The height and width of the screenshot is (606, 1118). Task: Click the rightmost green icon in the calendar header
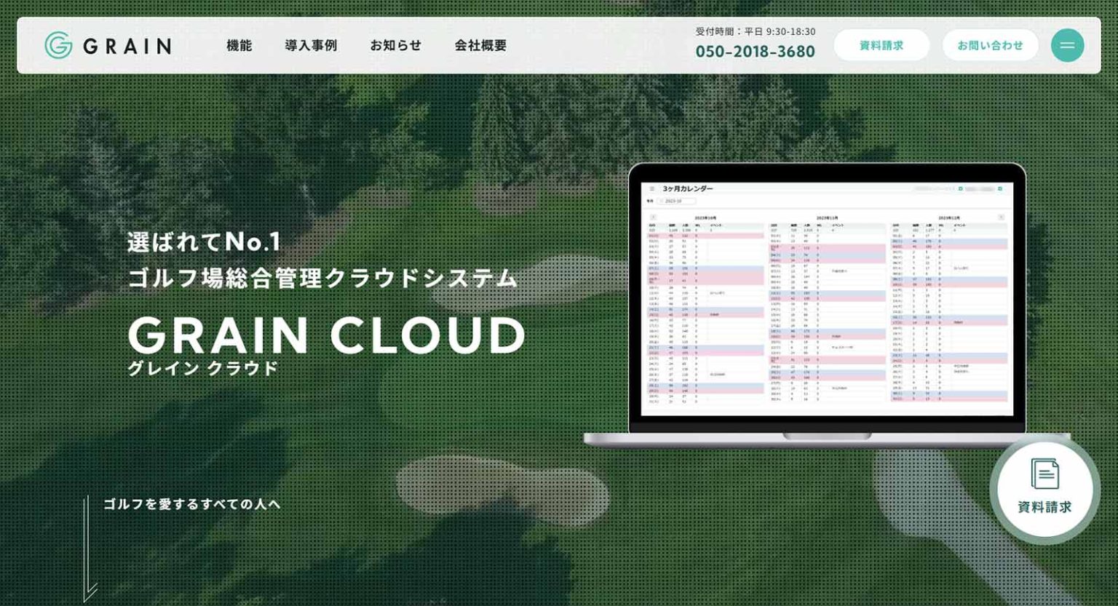[1000, 189]
